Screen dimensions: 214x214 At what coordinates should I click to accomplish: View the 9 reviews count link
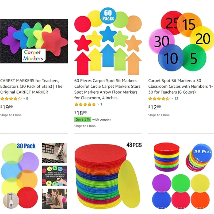(27, 98)
